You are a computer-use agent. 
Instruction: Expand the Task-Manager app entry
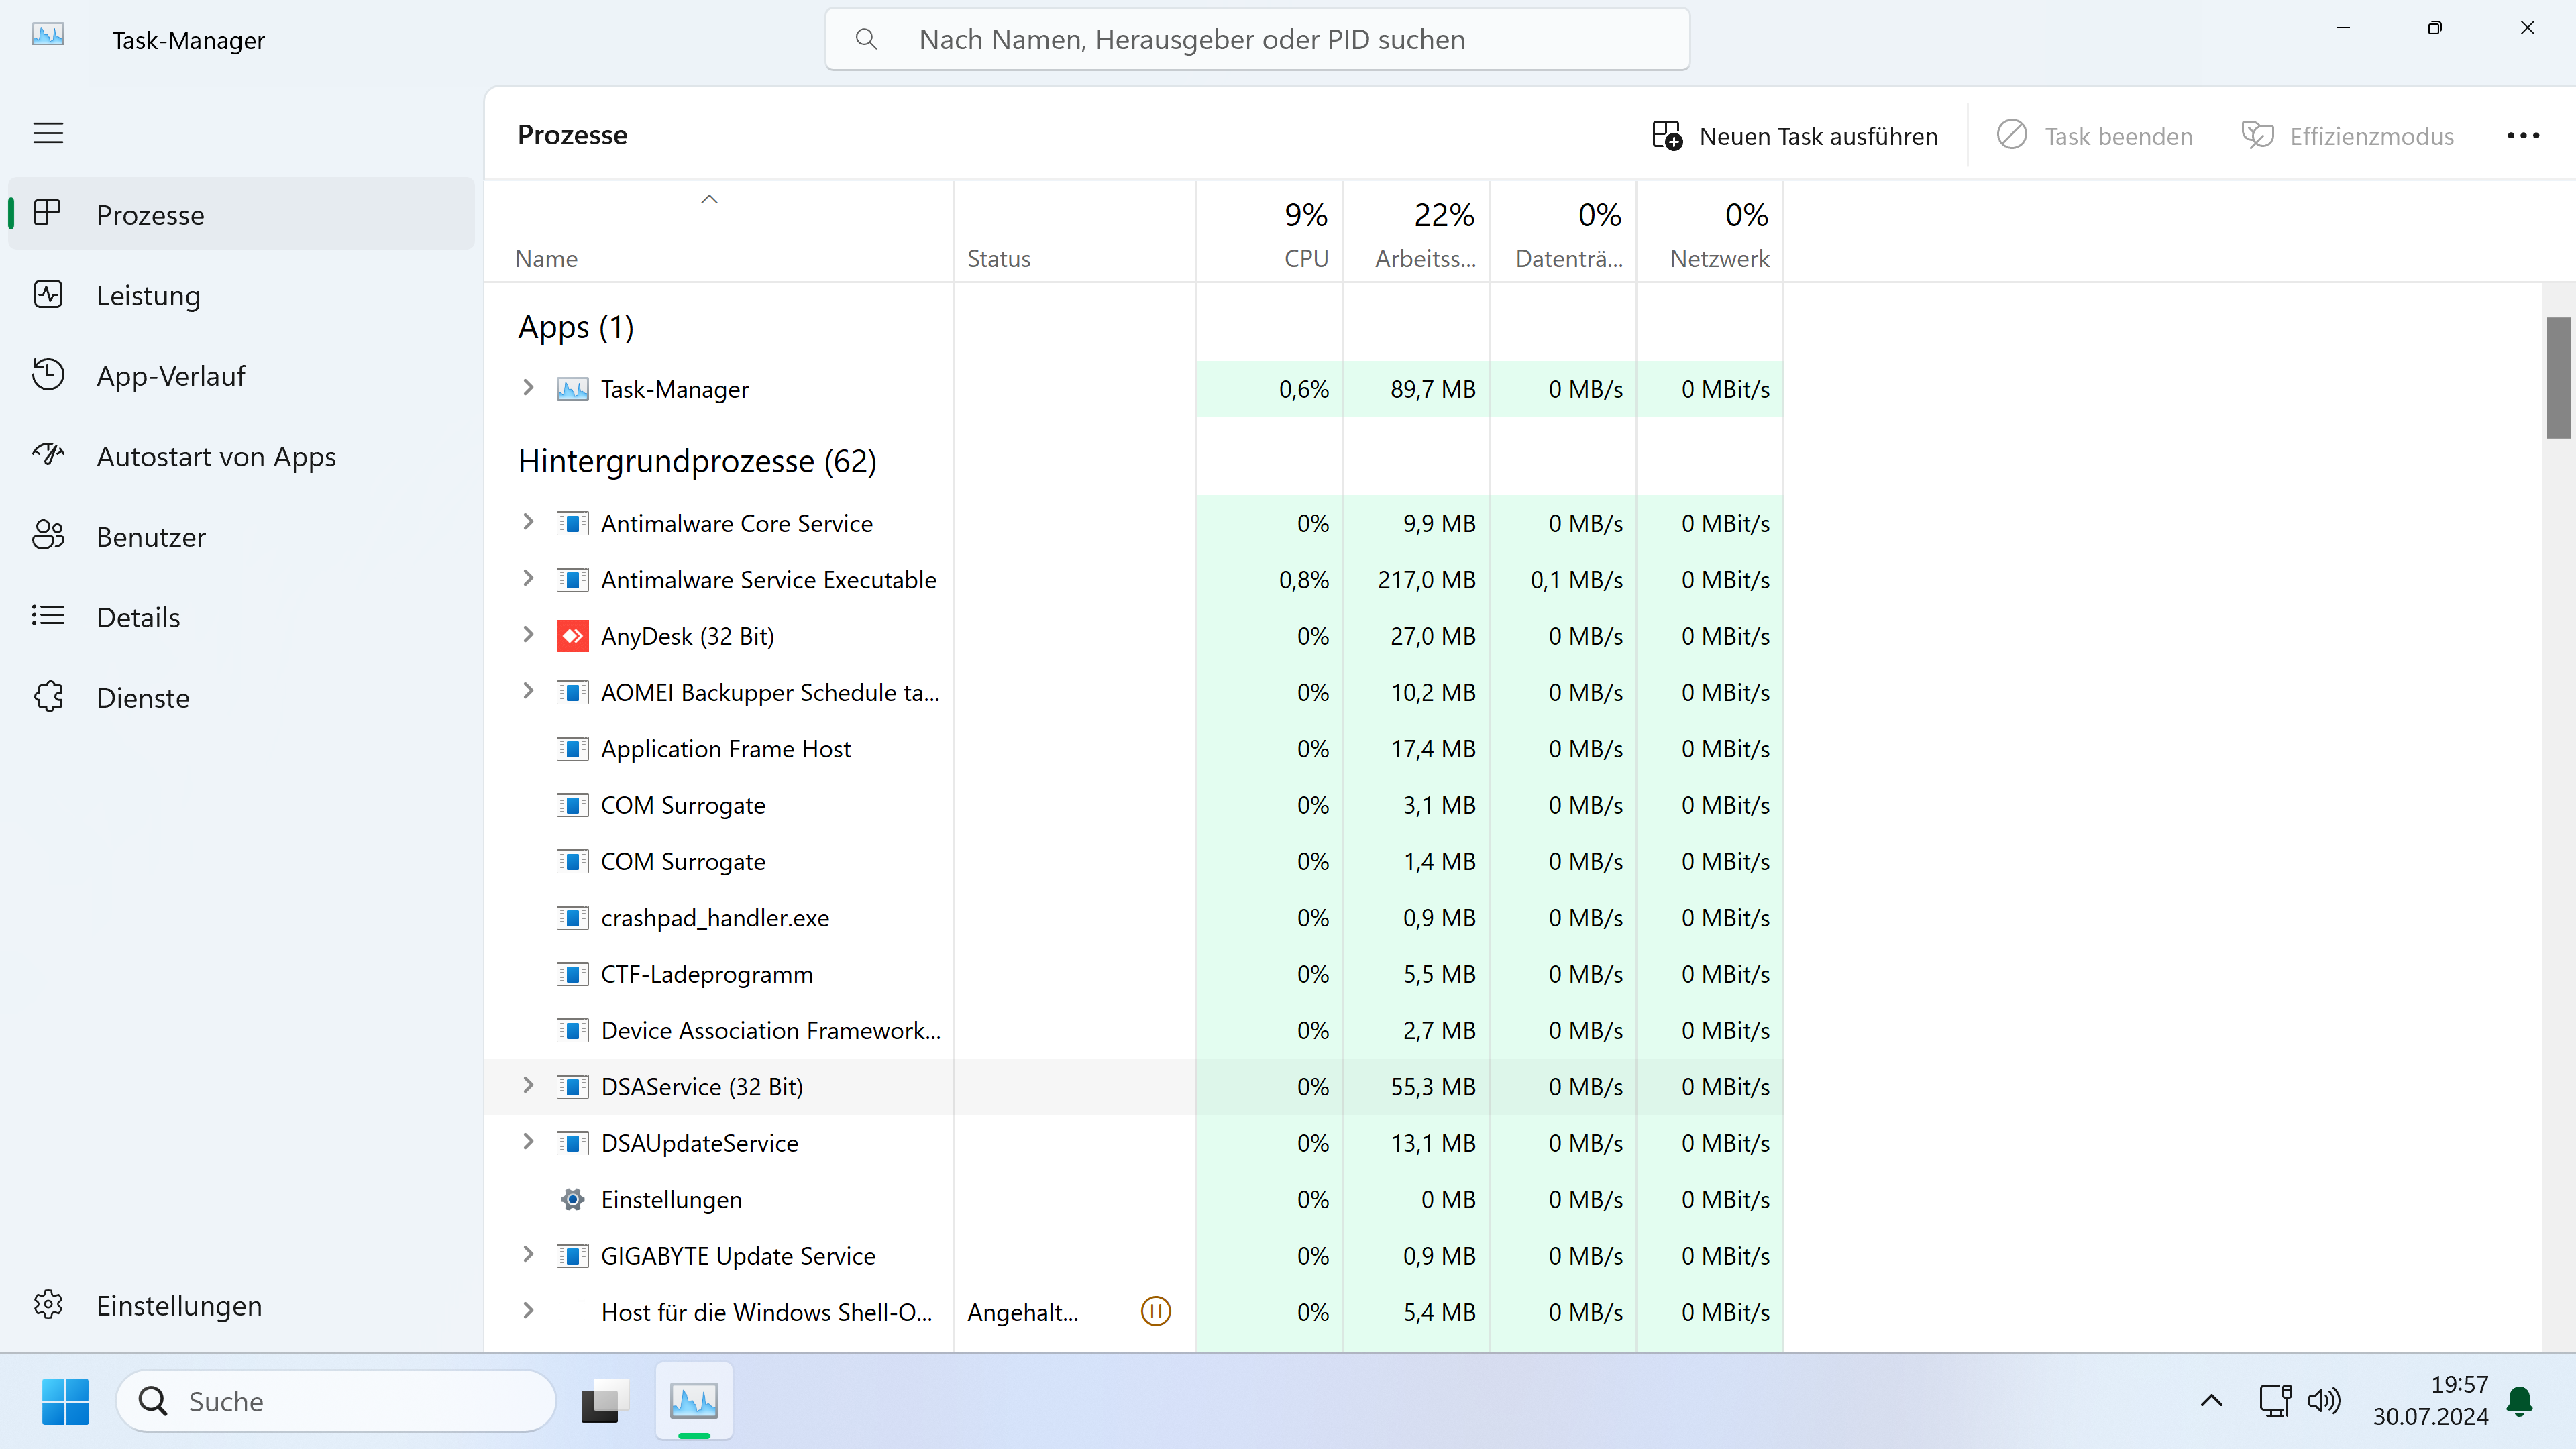[x=528, y=388]
